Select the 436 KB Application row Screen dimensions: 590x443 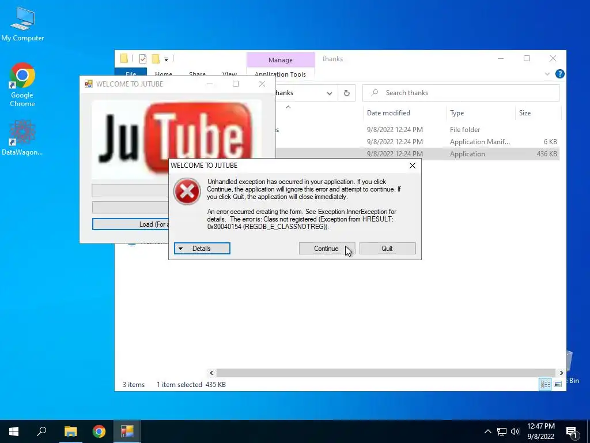point(417,153)
